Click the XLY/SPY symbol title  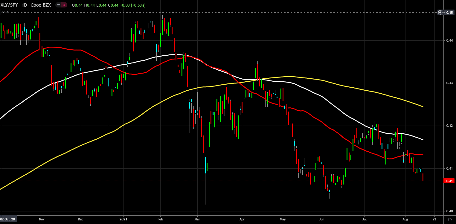click(10, 5)
